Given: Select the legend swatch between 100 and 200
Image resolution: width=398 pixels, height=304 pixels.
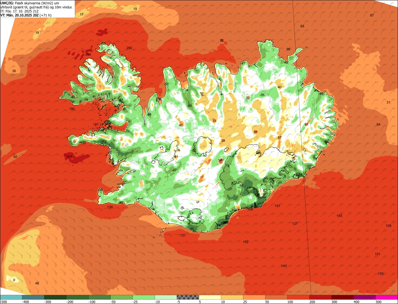Looking at the screenshot, I should [x=298, y=297].
